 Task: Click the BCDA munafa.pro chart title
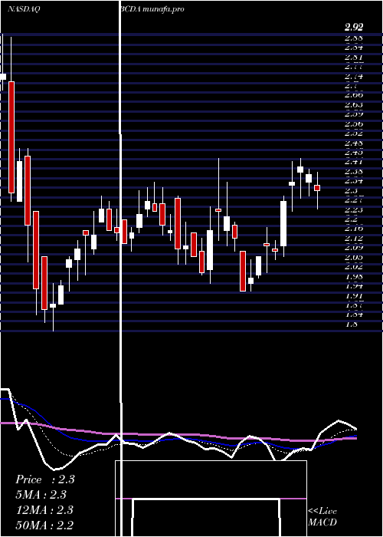coord(152,9)
